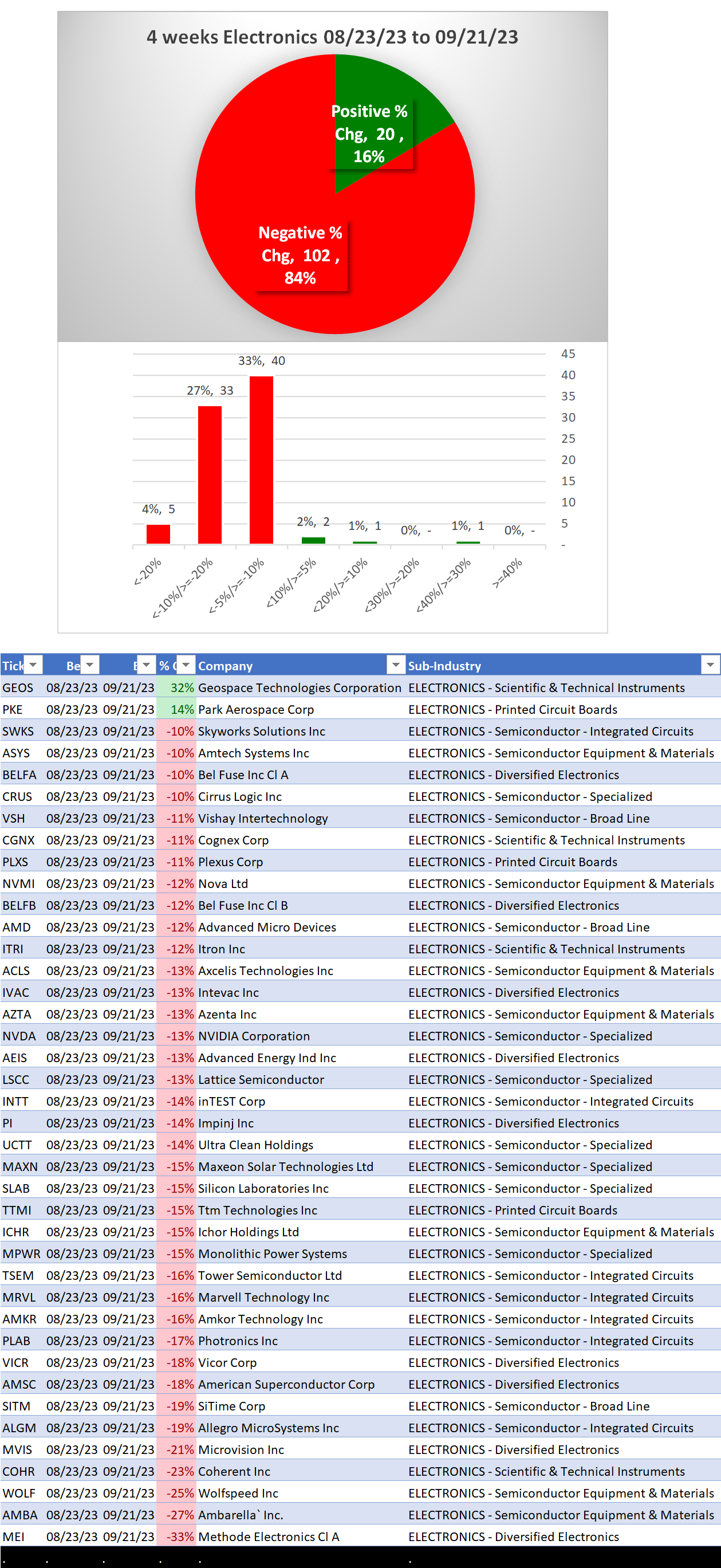This screenshot has height=1568, width=721.
Task: Click the Positive % Chg, 20, 16% data label
Action: click(369, 134)
